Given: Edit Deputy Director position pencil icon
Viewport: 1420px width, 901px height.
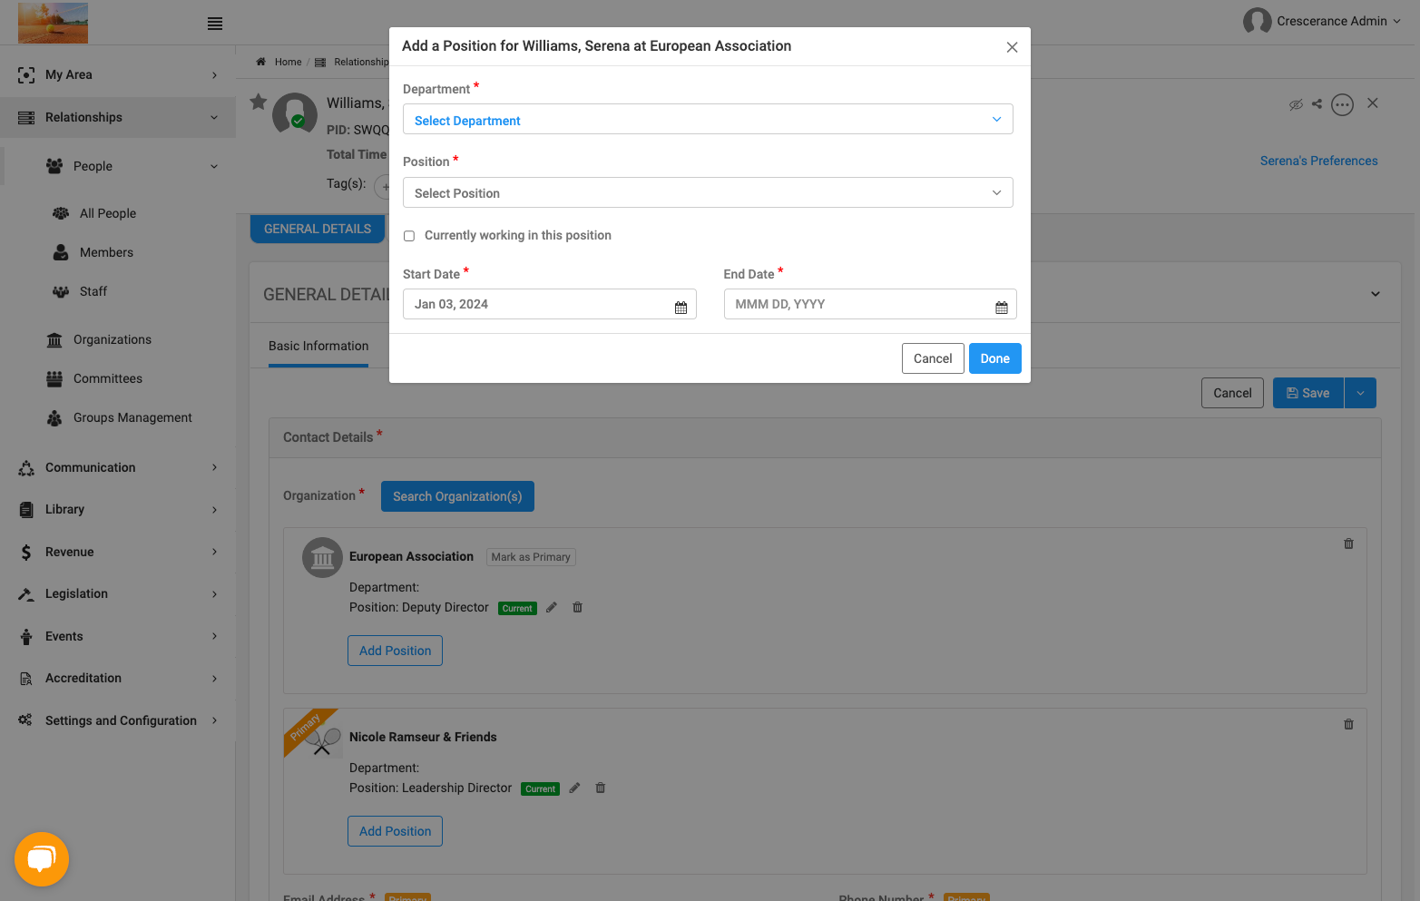Looking at the screenshot, I should (x=551, y=607).
